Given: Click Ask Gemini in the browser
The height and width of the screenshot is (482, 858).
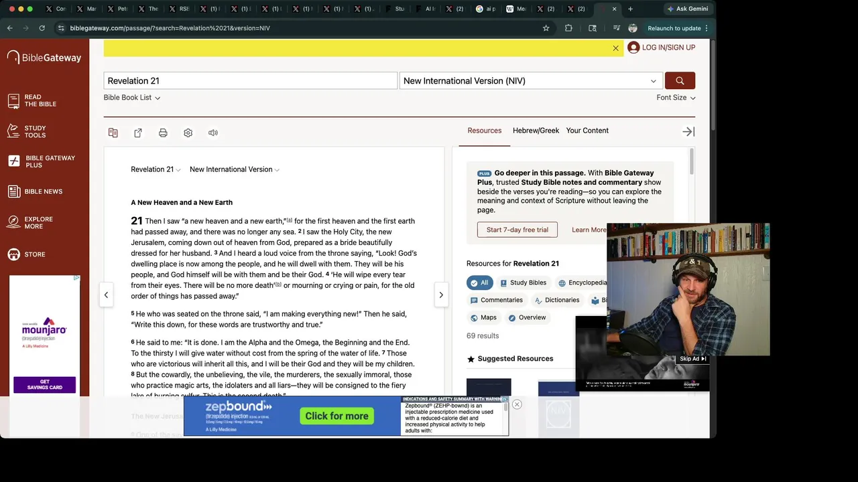Looking at the screenshot, I should pos(687,9).
